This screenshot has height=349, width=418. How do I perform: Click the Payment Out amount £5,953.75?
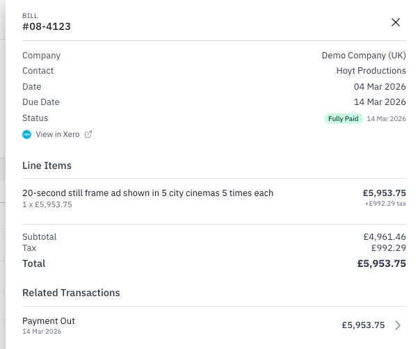pyautogui.click(x=363, y=325)
